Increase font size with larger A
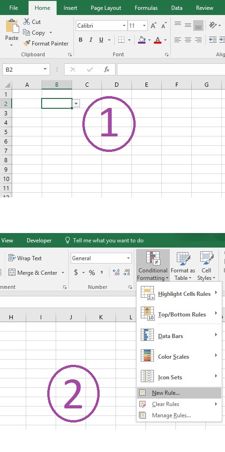225x452 pixels. (x=153, y=26)
